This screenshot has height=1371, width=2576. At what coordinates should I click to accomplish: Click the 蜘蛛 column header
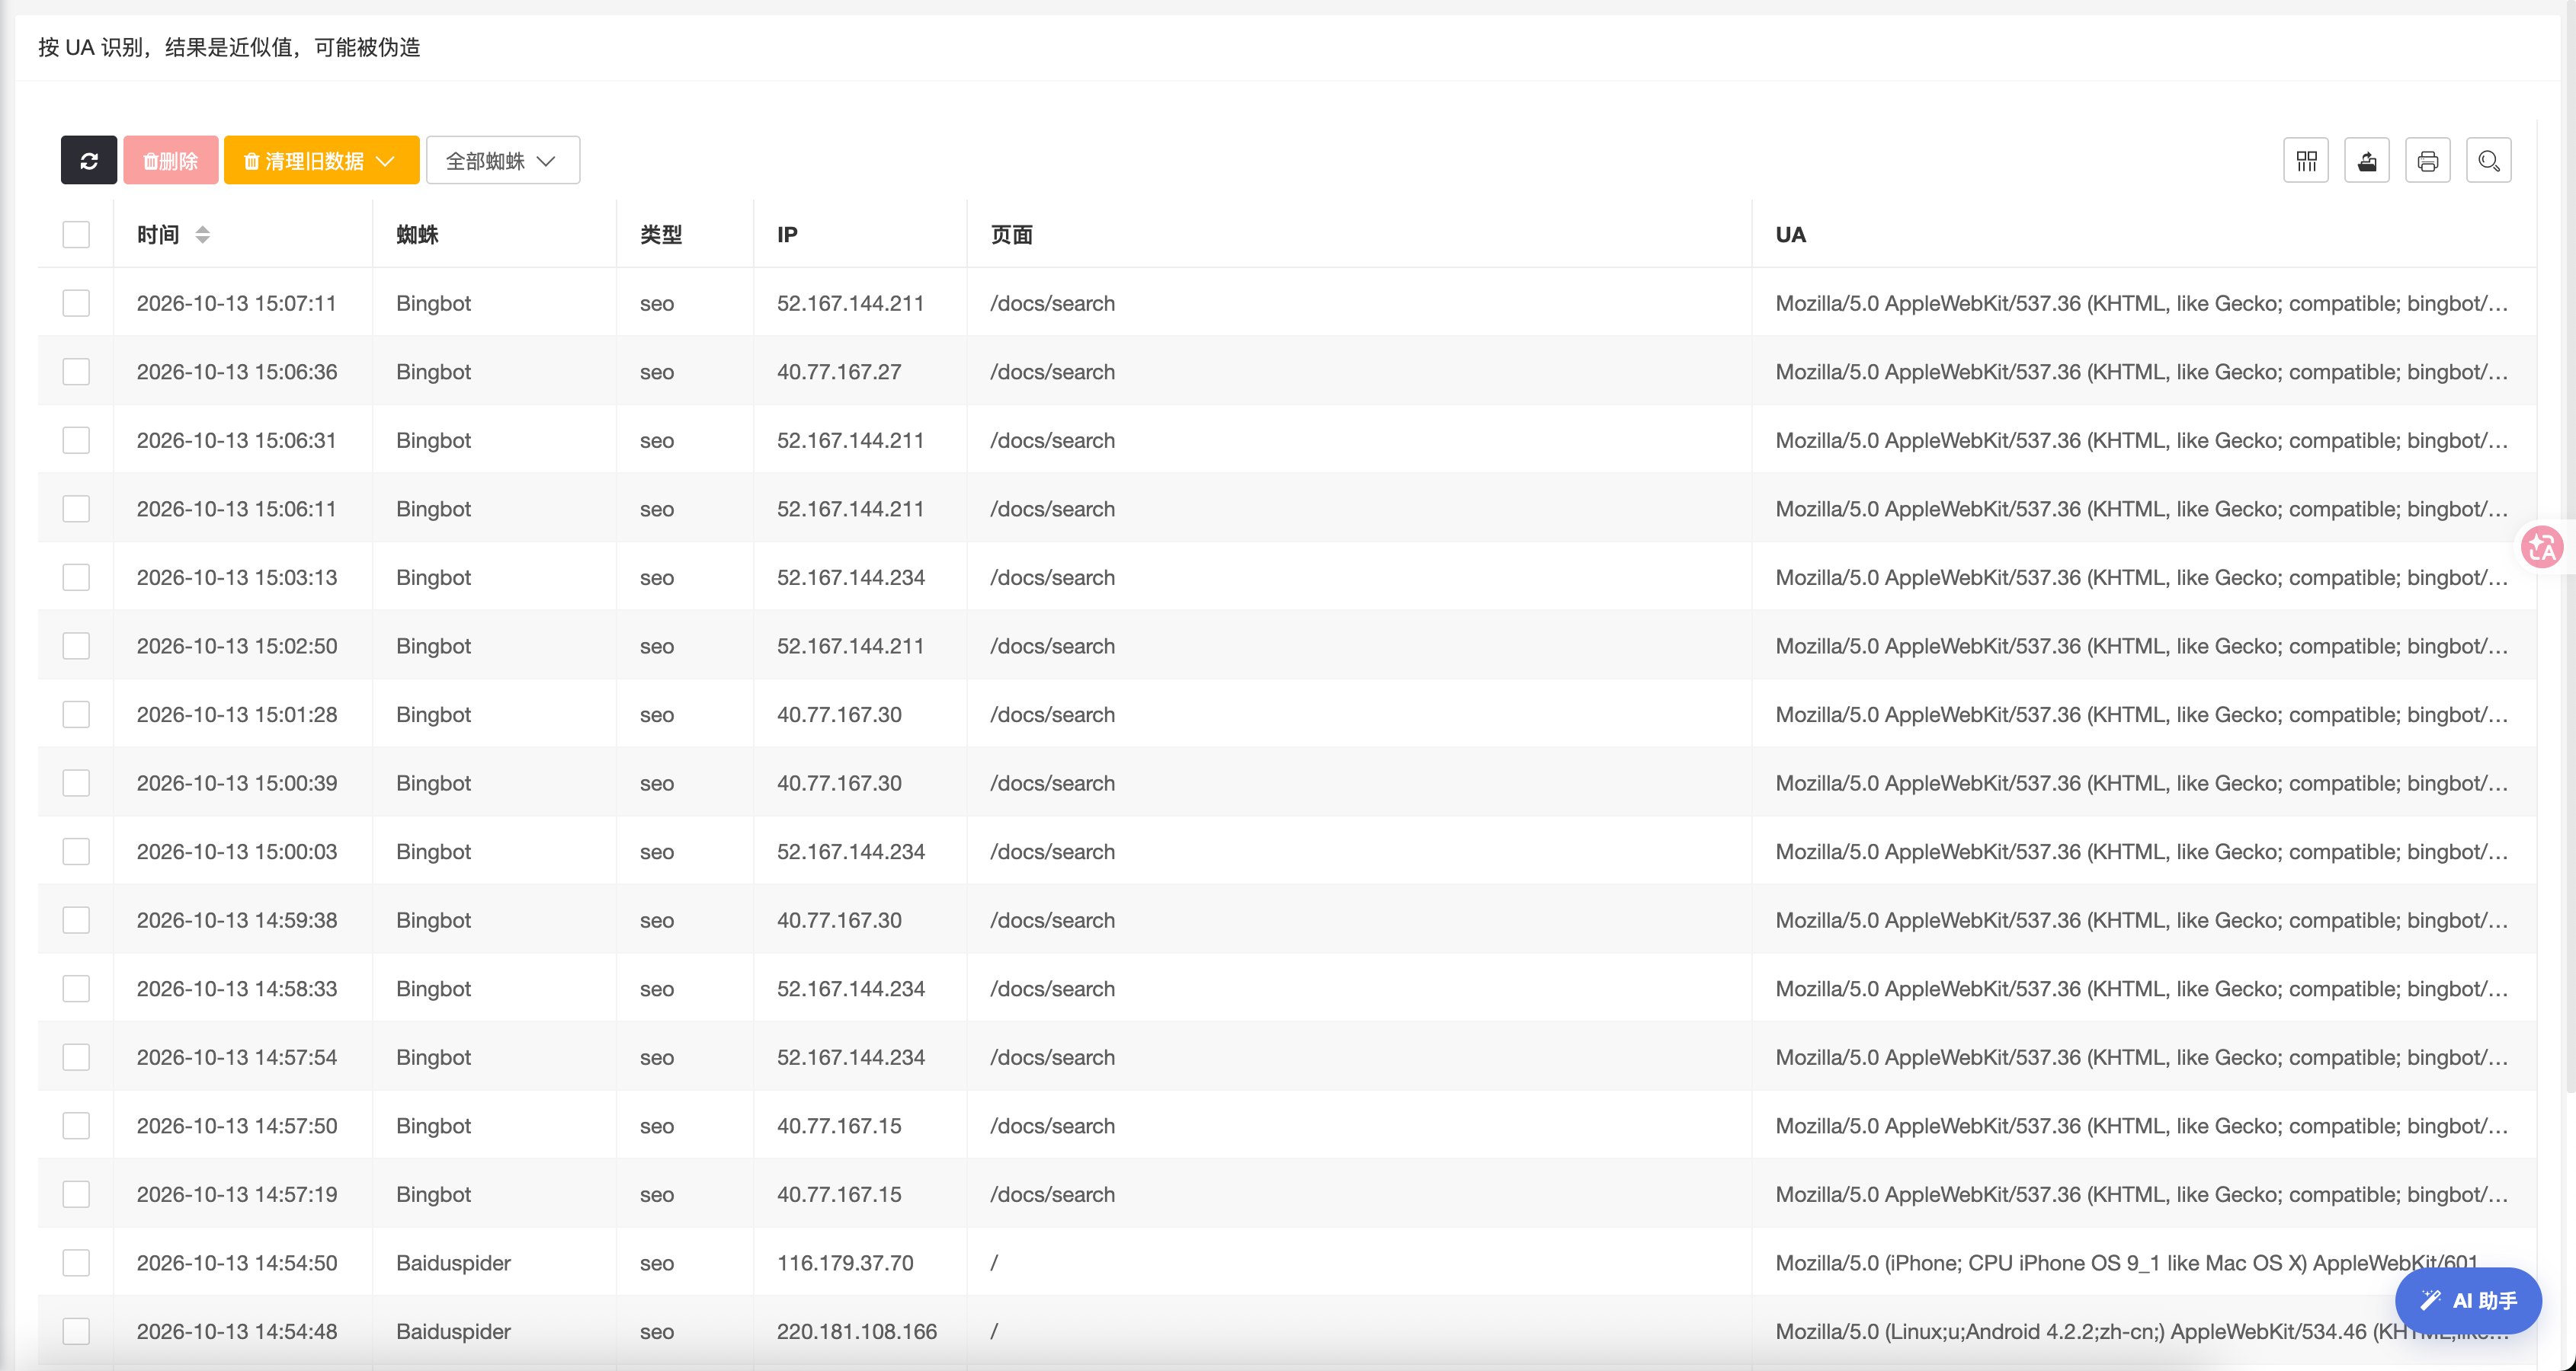(x=417, y=235)
